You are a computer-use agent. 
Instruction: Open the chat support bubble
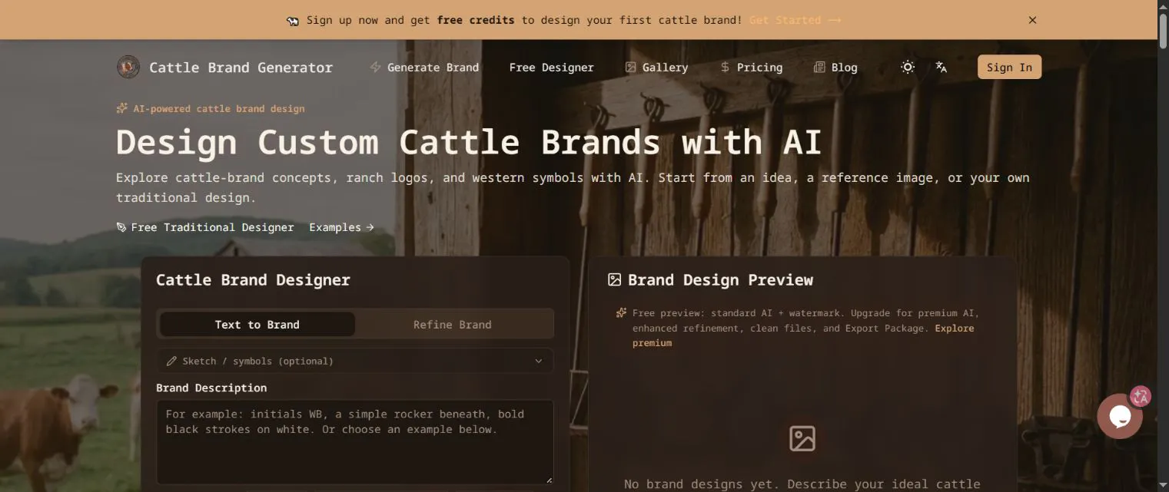pos(1120,416)
